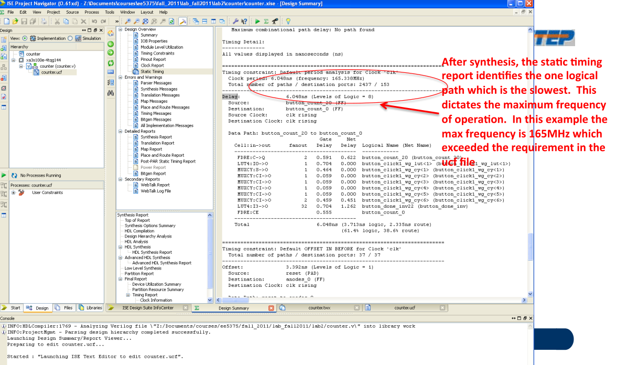Collapse the counter (counter.v) module node
627x365 pixels.
pos(21,66)
